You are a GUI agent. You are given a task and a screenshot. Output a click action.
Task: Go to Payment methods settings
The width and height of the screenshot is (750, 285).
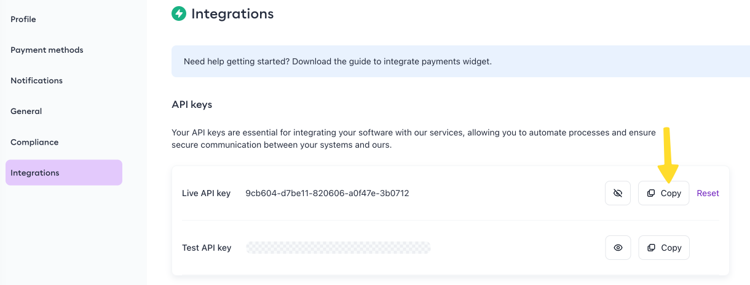[47, 50]
